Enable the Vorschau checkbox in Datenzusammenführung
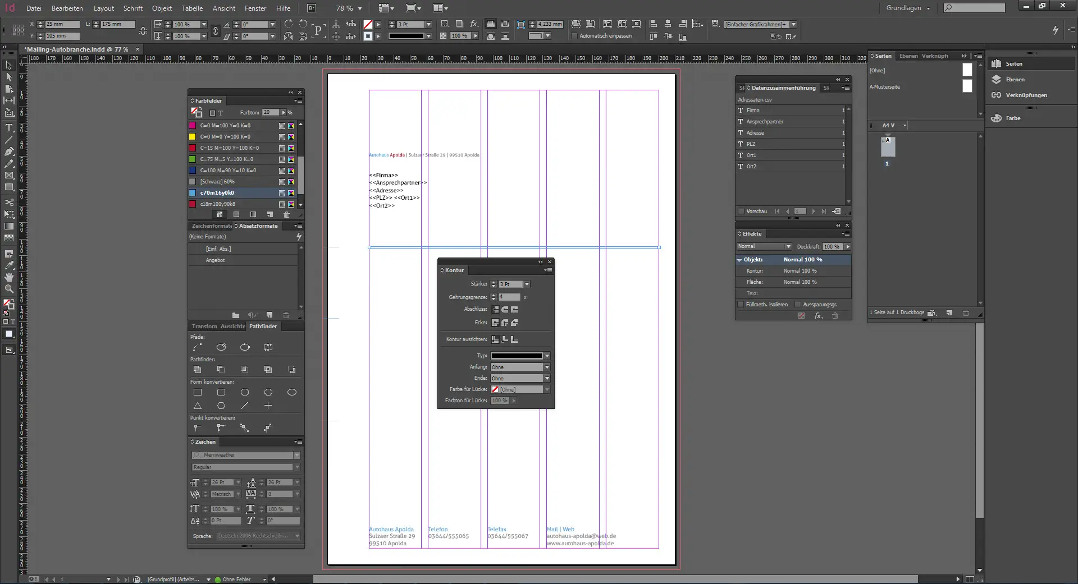 [741, 211]
